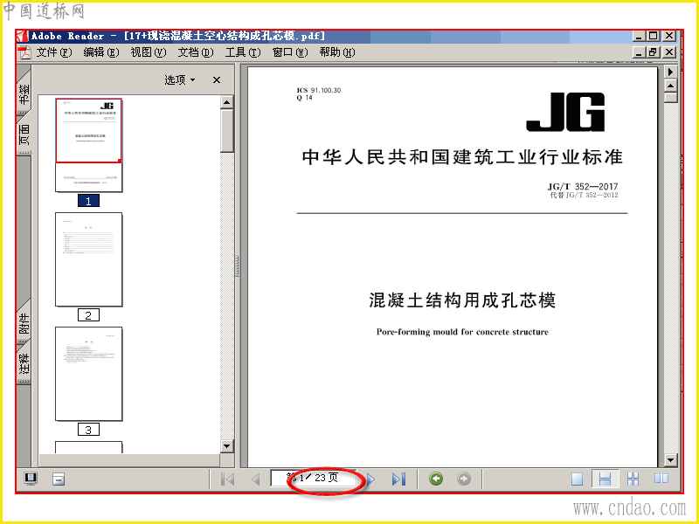Image resolution: width=699 pixels, height=524 pixels.
Task: Restore the inner document window
Action: (x=653, y=52)
